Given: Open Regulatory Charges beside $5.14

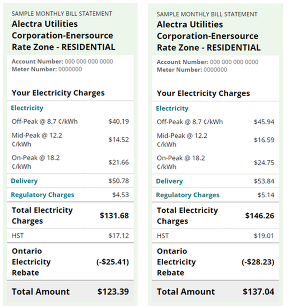Looking at the screenshot, I should coord(188,195).
